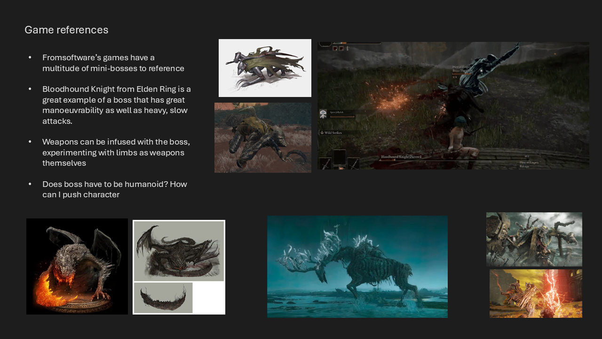
Task: Click the bullet about Fromsoftware's mini-bosses
Action: pyautogui.click(x=113, y=63)
